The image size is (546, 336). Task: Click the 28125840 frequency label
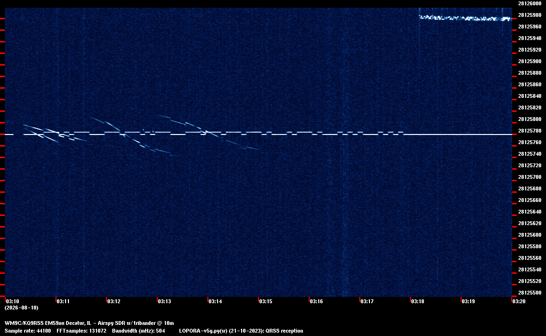(530, 96)
